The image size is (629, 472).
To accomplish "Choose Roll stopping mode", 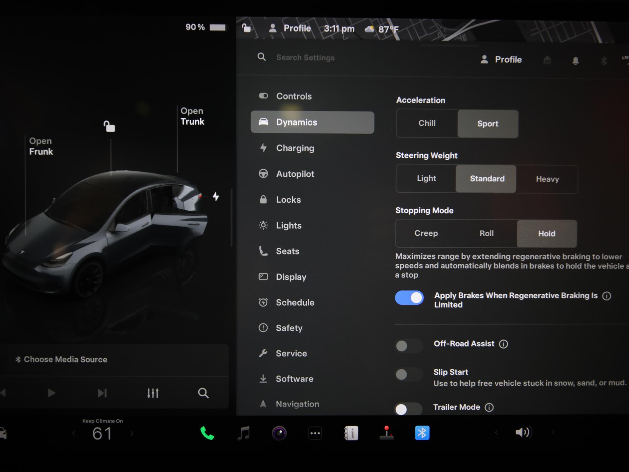I will click(x=486, y=234).
